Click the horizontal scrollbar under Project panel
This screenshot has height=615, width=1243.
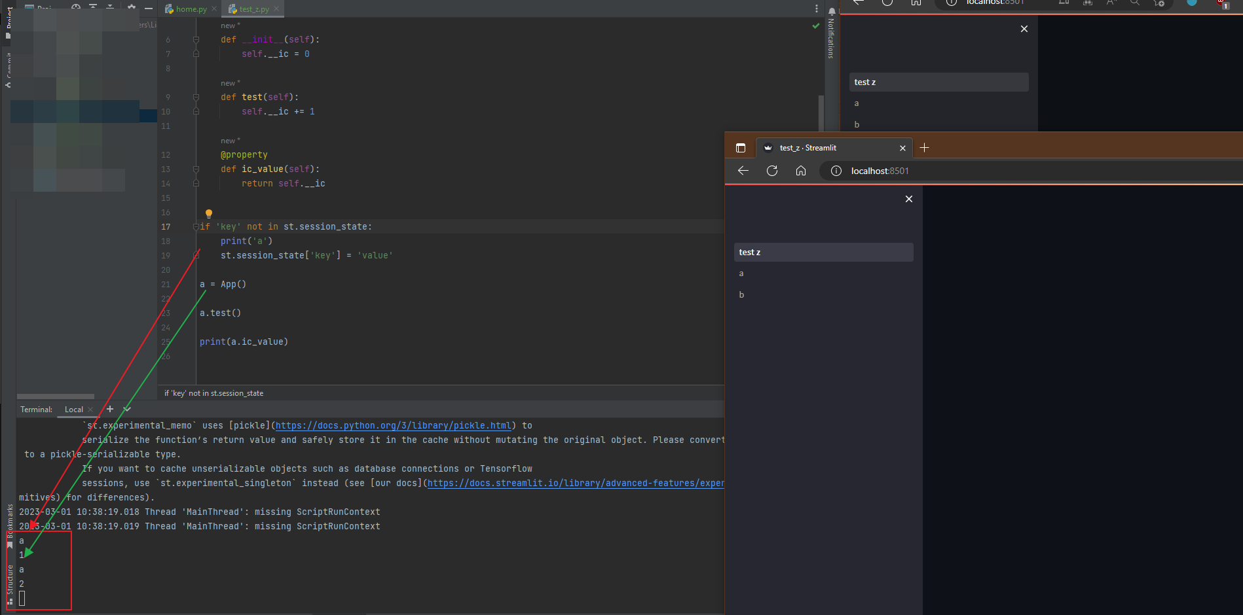(56, 396)
